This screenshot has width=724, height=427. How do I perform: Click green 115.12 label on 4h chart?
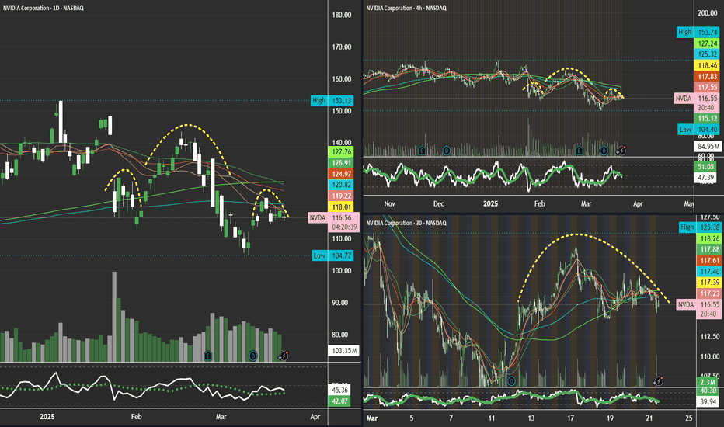pyautogui.click(x=707, y=118)
